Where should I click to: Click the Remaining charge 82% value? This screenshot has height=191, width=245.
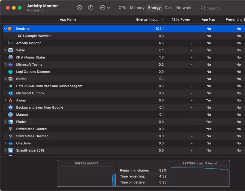click(163, 170)
